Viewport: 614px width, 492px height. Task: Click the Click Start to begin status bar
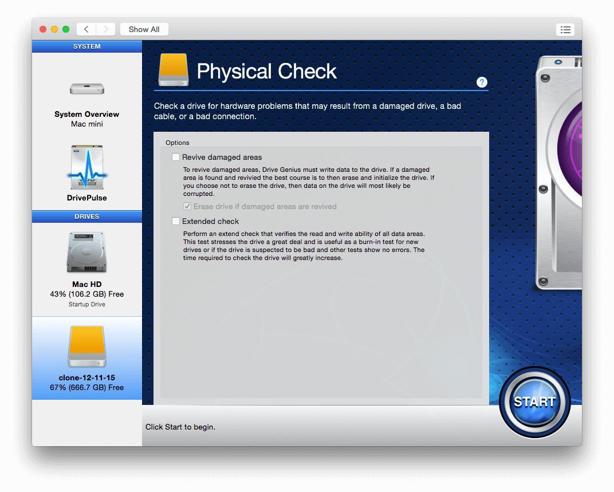(x=180, y=427)
